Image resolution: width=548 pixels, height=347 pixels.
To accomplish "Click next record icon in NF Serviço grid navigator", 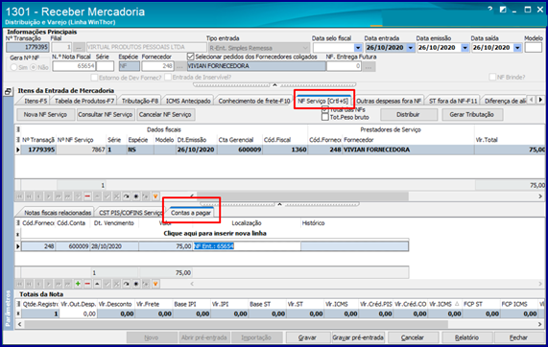I will [x=49, y=197].
